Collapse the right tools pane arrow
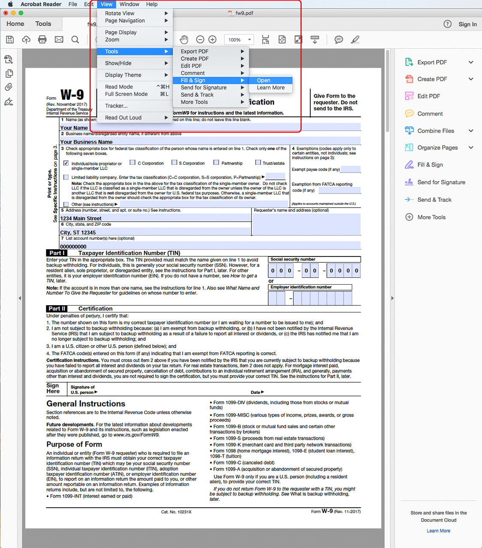The image size is (482, 548). 392,298
